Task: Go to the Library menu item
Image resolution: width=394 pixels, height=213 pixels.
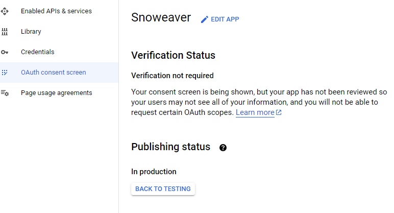Action: [x=59, y=32]
